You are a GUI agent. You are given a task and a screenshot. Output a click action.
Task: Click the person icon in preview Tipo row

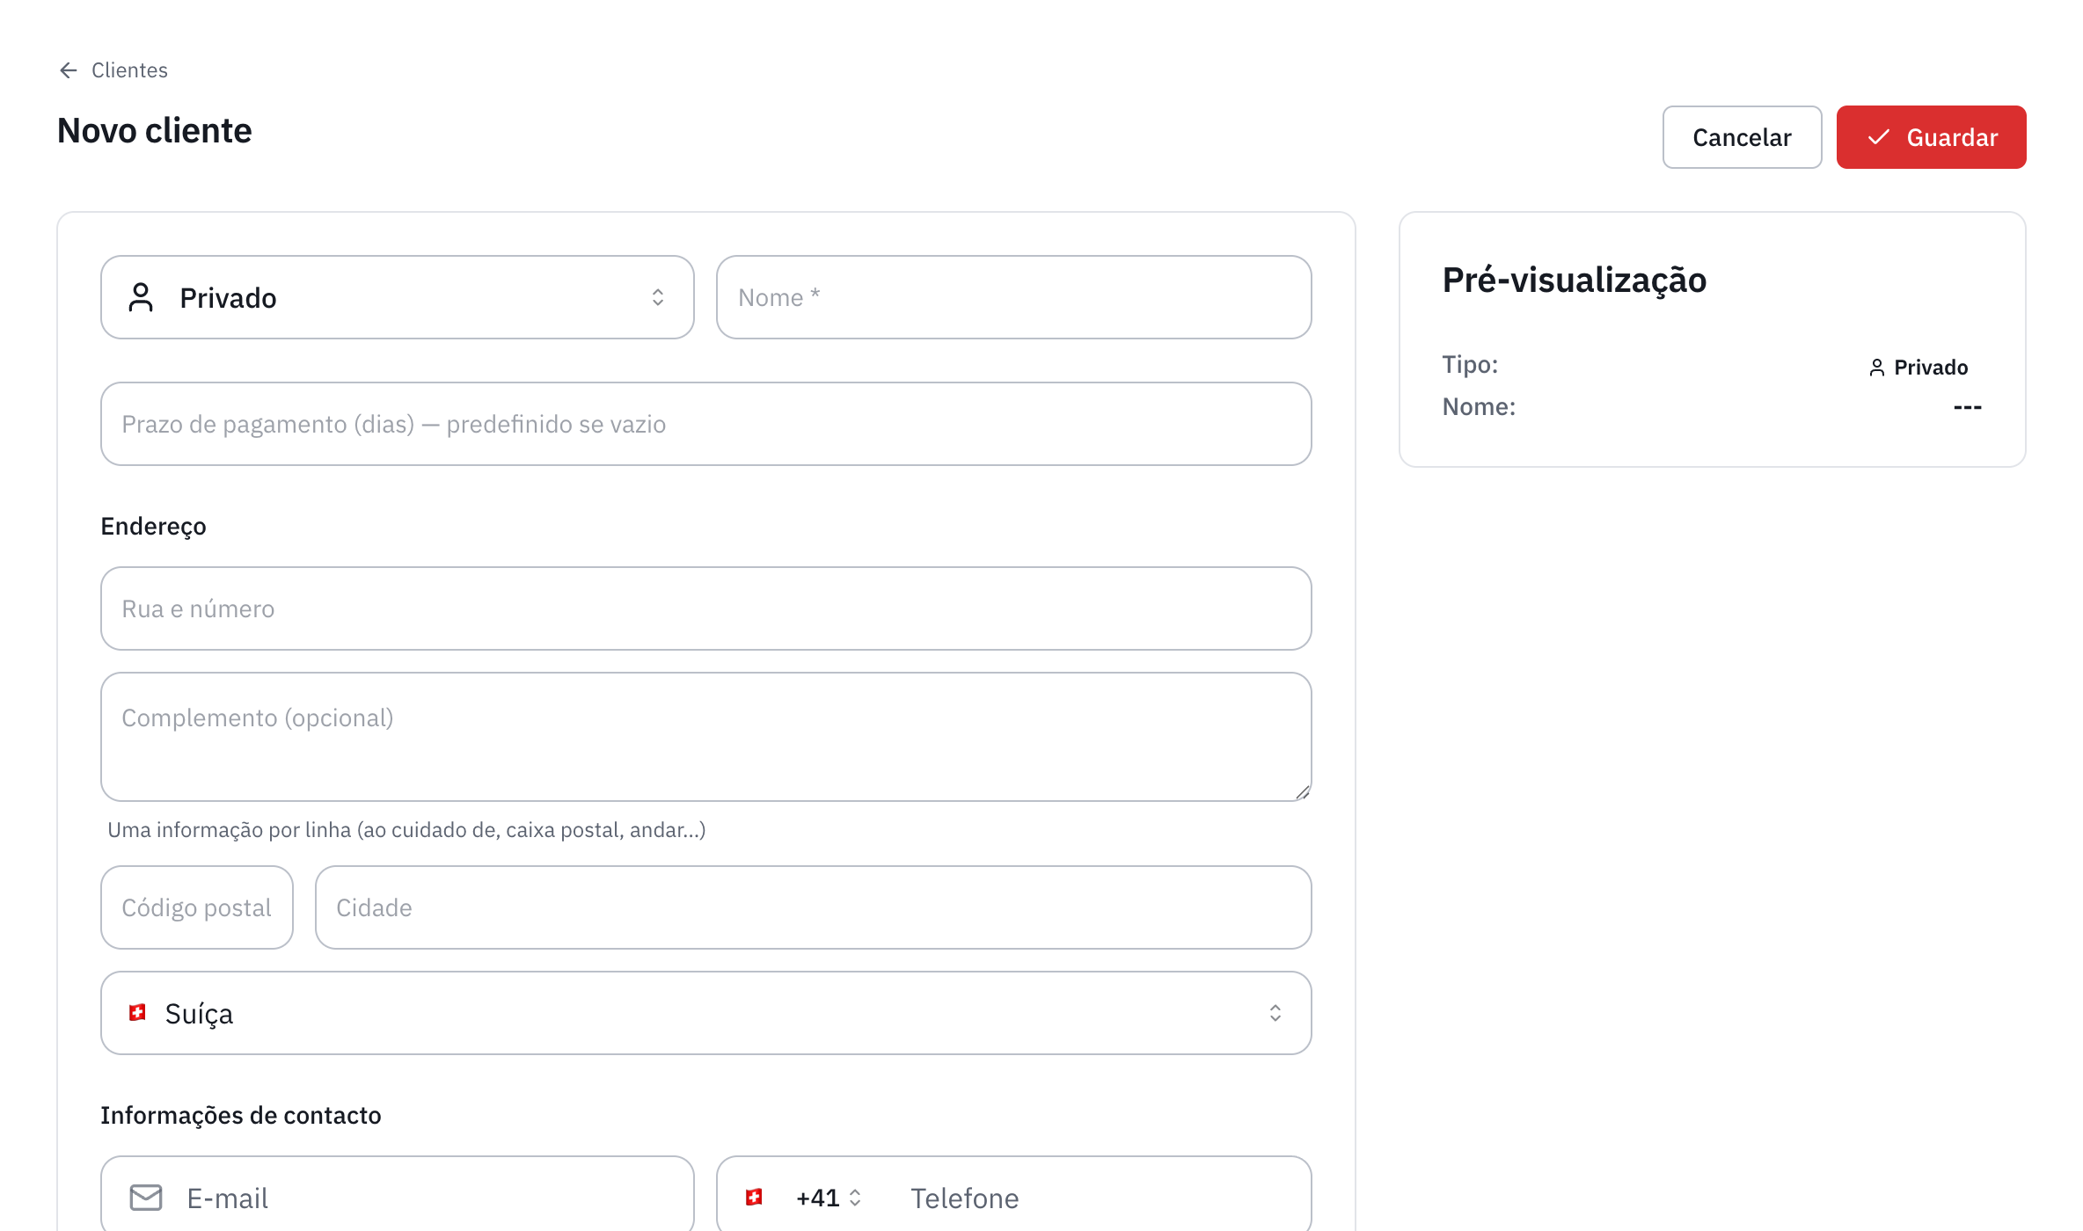1877,368
